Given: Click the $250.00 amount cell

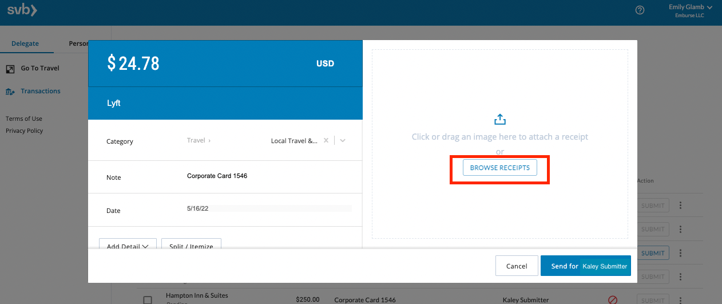Looking at the screenshot, I should [308, 299].
